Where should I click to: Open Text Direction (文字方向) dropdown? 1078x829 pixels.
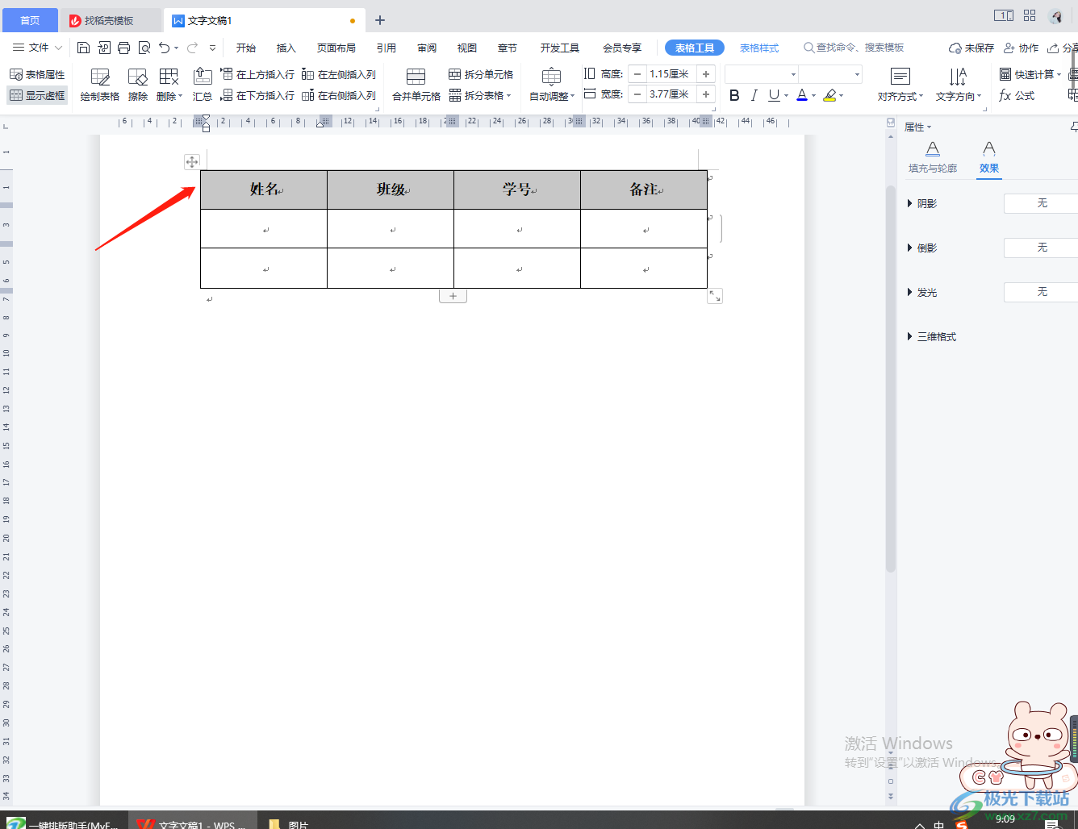959,85
